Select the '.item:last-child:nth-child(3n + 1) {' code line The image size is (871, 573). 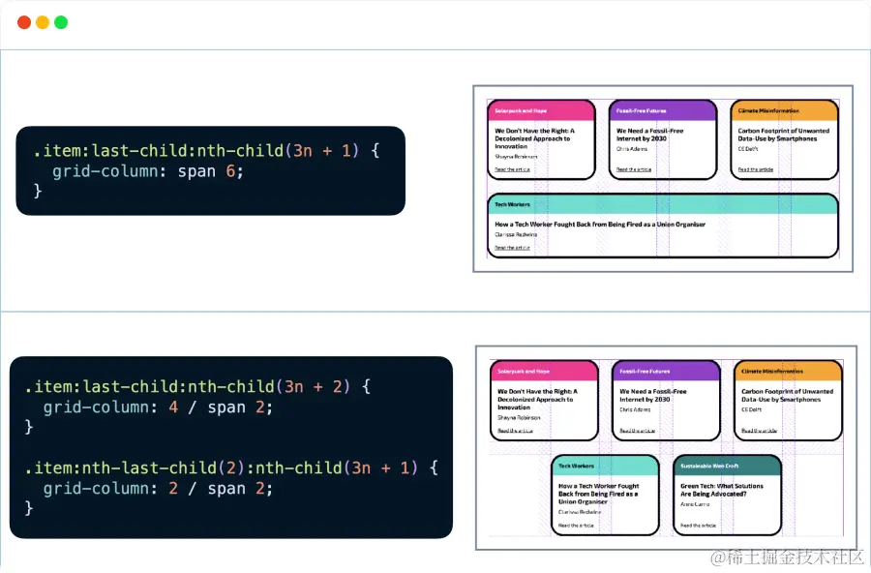coord(206,151)
